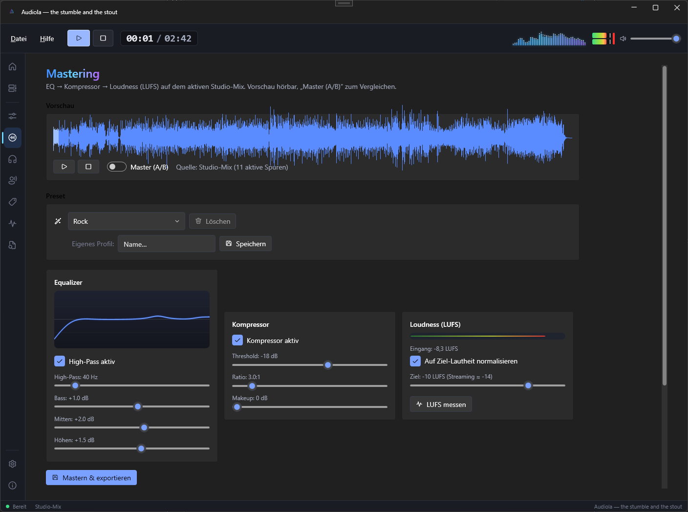688x512 pixels.
Task: Open the tag sidebar icon
Action: tap(13, 202)
